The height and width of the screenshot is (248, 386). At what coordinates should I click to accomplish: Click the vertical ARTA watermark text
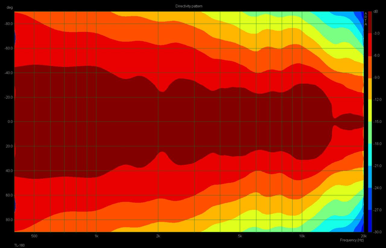[366, 19]
